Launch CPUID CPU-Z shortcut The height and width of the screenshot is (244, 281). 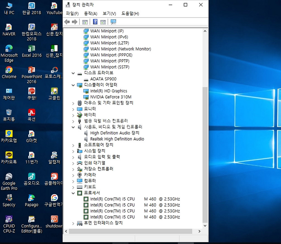(x=9, y=224)
